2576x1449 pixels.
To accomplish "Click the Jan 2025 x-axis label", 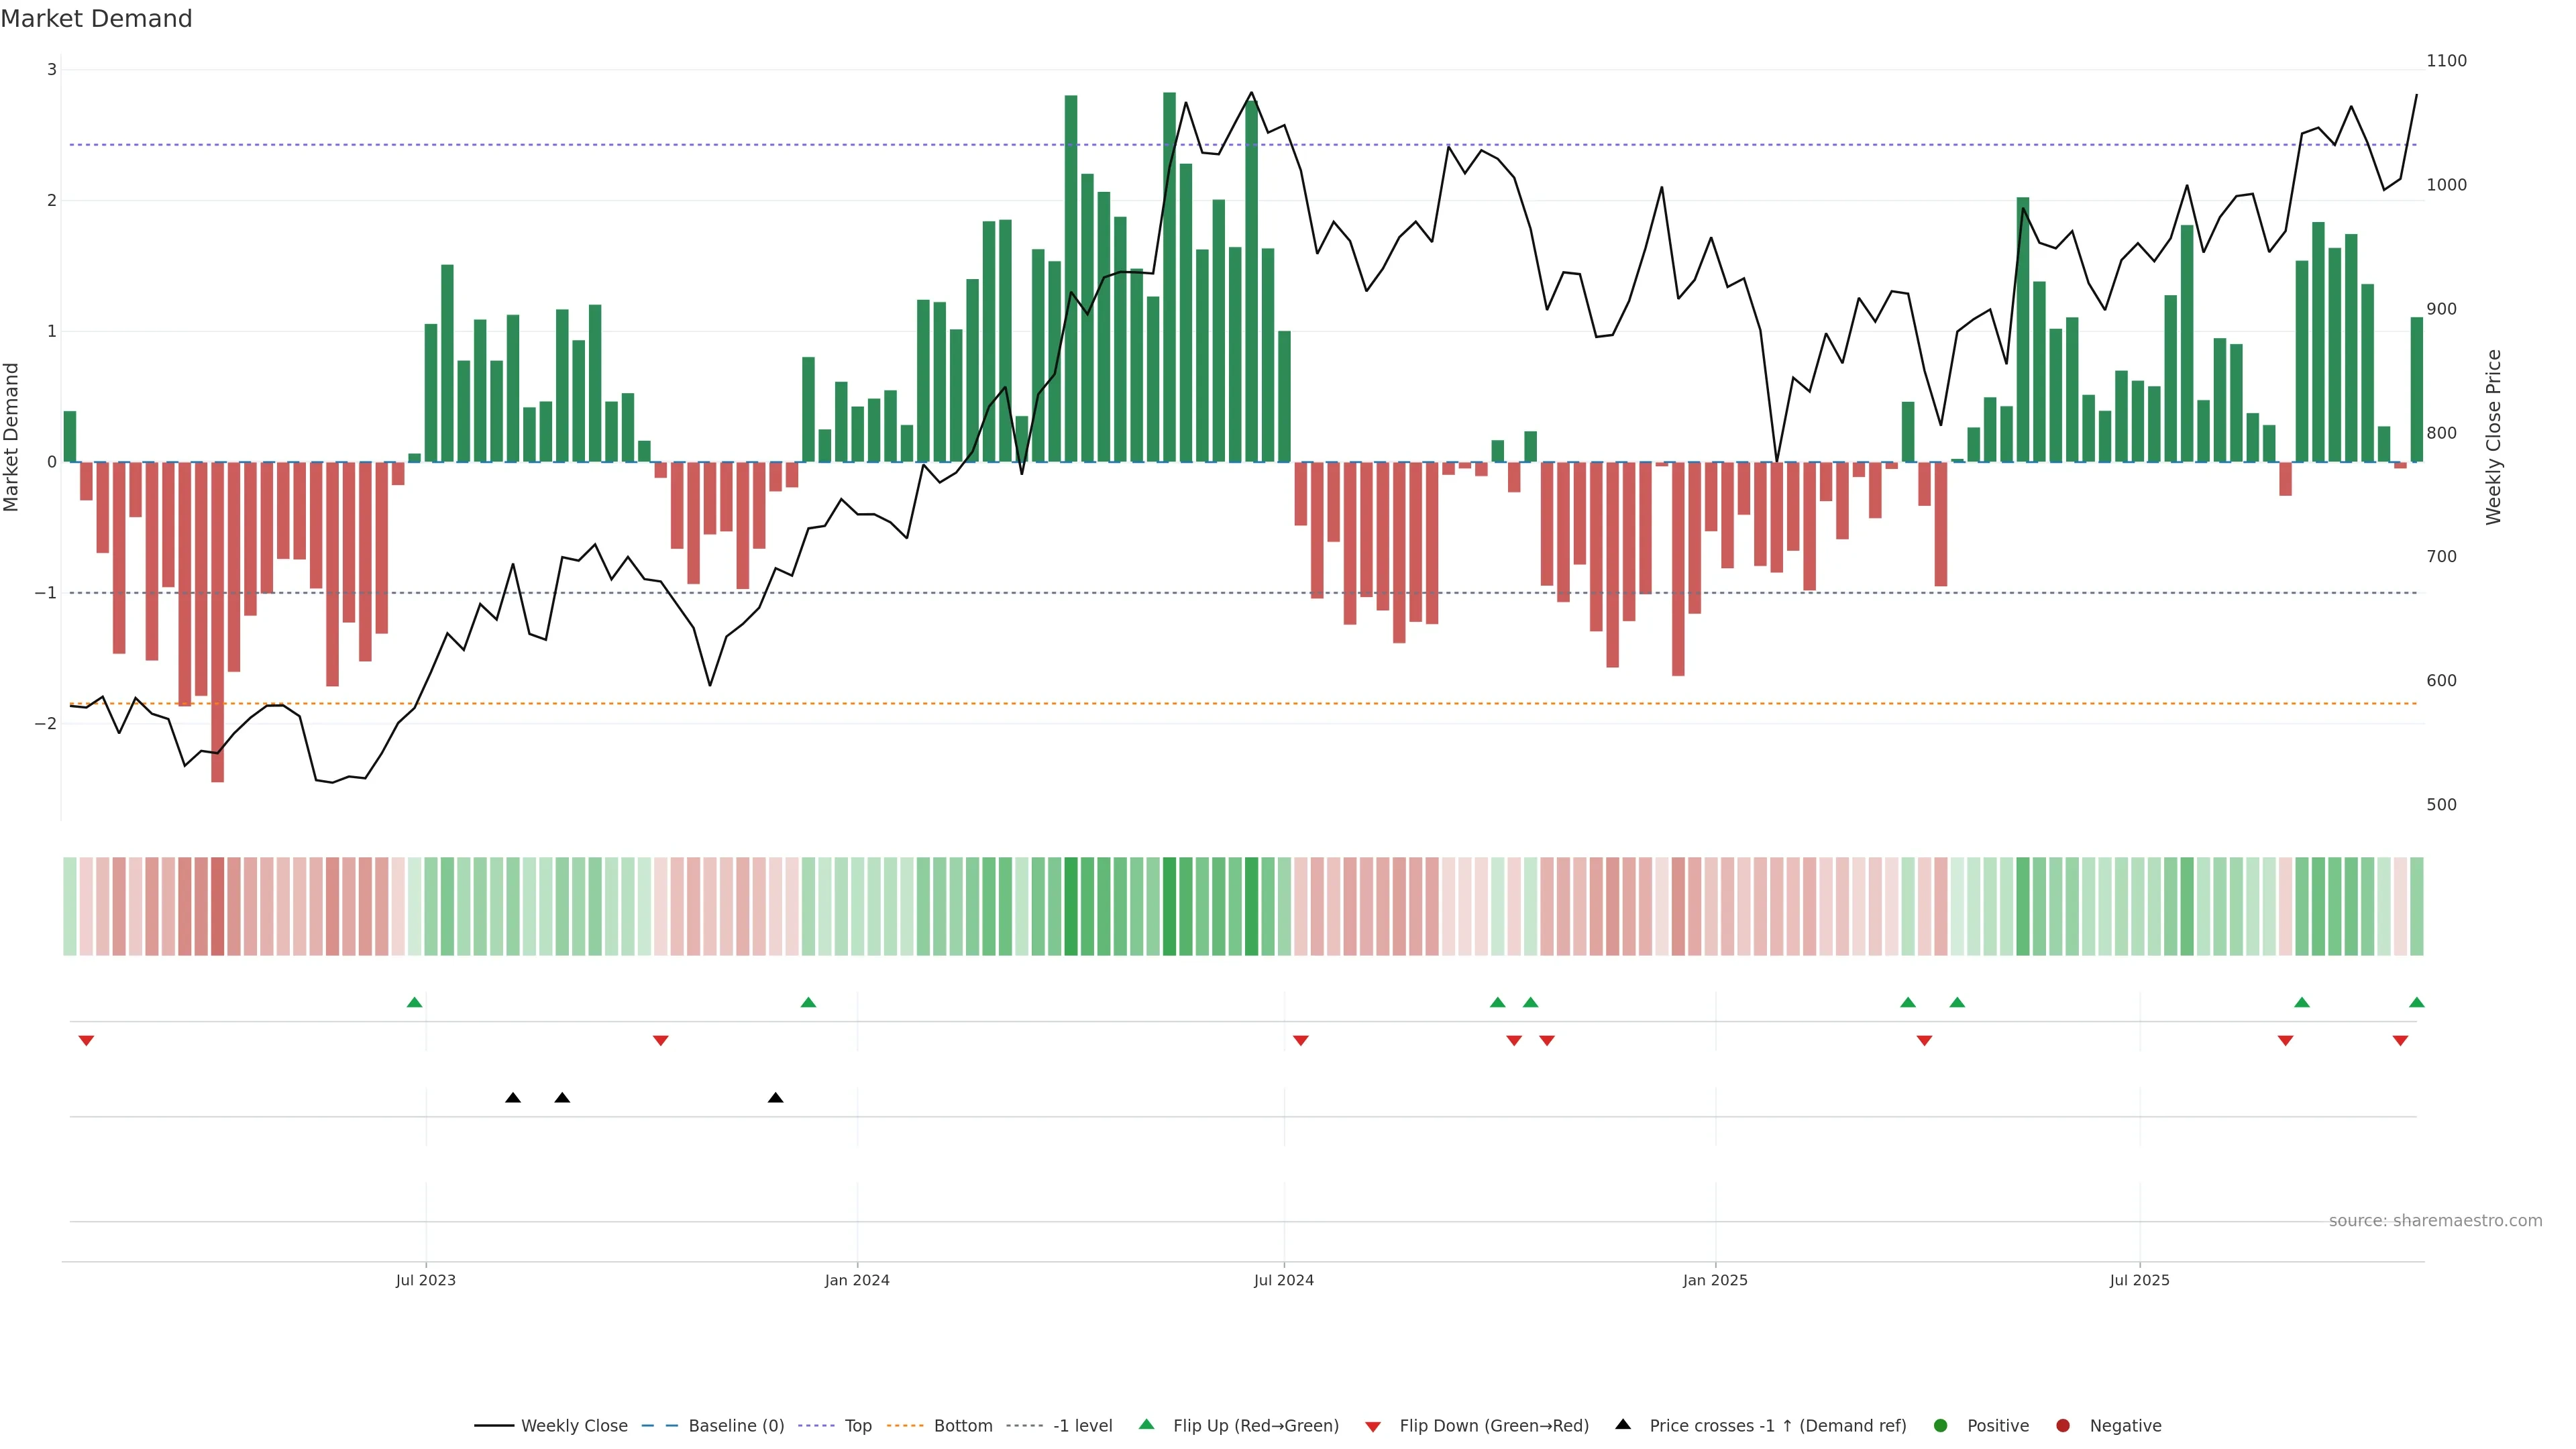I will click(1715, 1281).
